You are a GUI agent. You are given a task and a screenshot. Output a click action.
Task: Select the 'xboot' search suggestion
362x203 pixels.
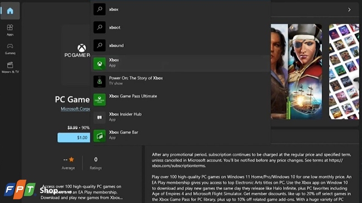click(x=180, y=28)
